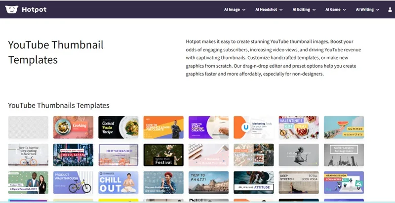Viewport: 395px width, 203px height.
Task: Open the AI Game menu
Action: (x=336, y=9)
